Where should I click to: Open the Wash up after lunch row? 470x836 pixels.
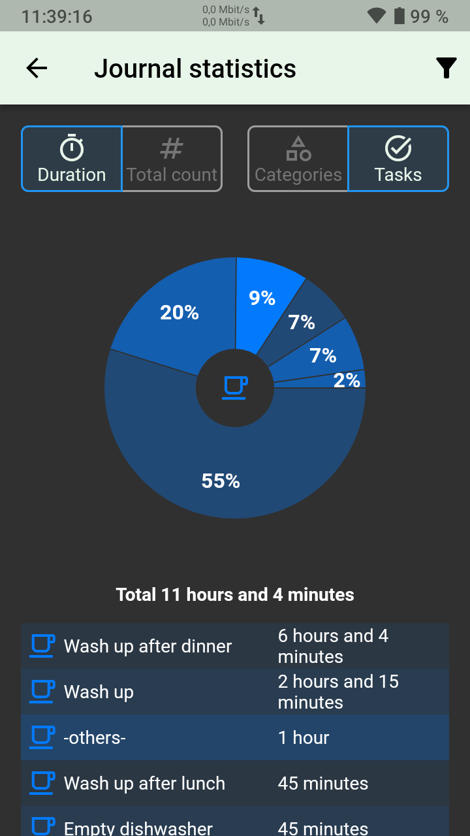coord(235,783)
